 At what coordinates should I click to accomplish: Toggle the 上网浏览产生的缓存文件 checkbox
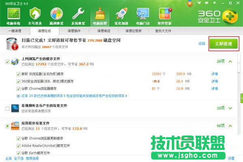click(x=7, y=62)
